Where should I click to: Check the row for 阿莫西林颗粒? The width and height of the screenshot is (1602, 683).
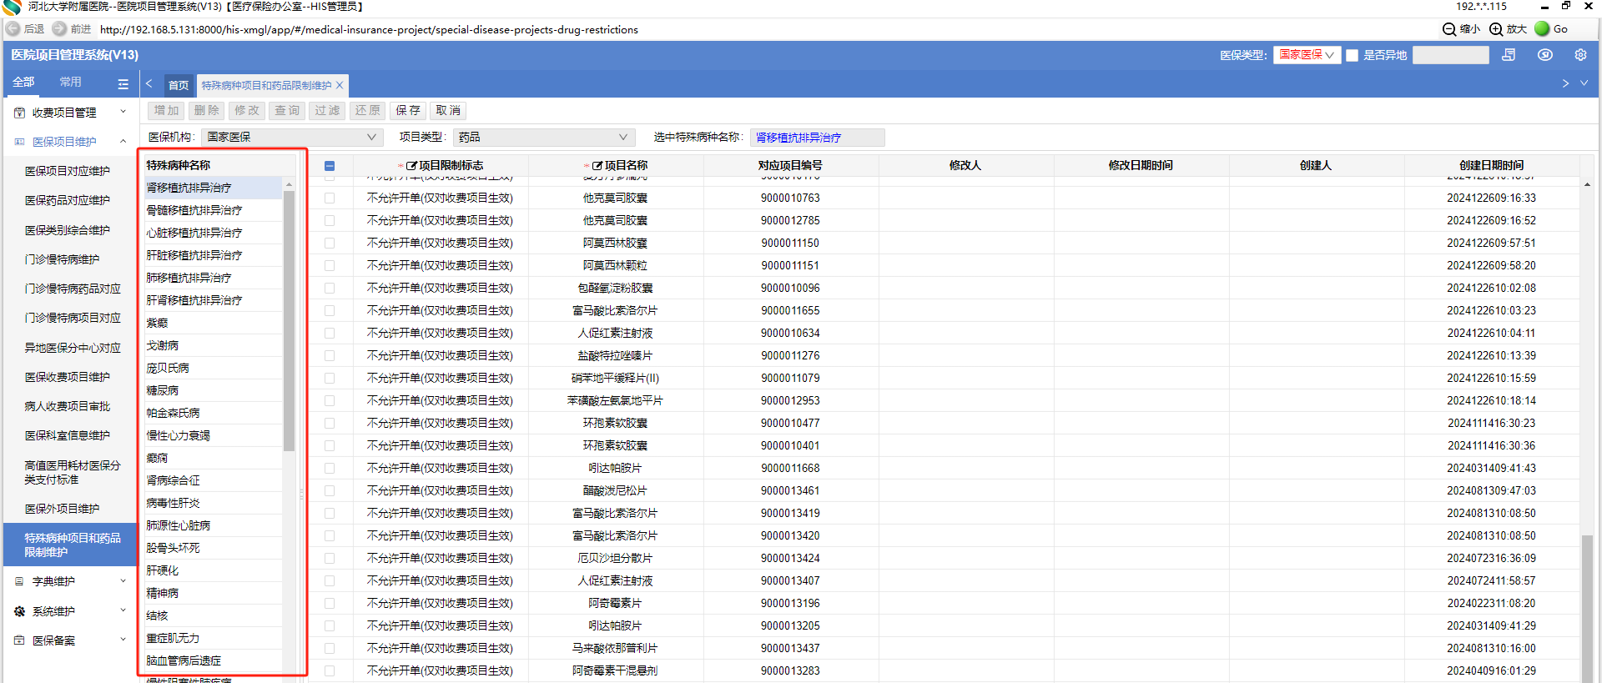tap(330, 266)
